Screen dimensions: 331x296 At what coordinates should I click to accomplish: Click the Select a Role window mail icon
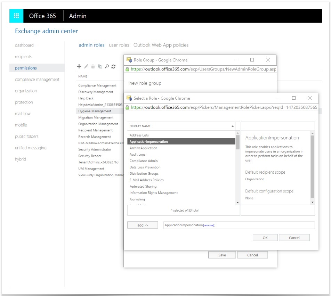[129, 98]
